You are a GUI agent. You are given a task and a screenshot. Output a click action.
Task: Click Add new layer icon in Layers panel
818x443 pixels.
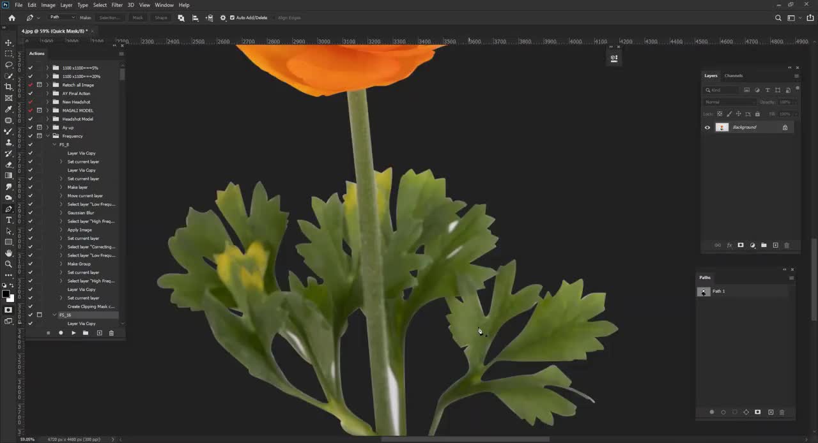(x=775, y=245)
